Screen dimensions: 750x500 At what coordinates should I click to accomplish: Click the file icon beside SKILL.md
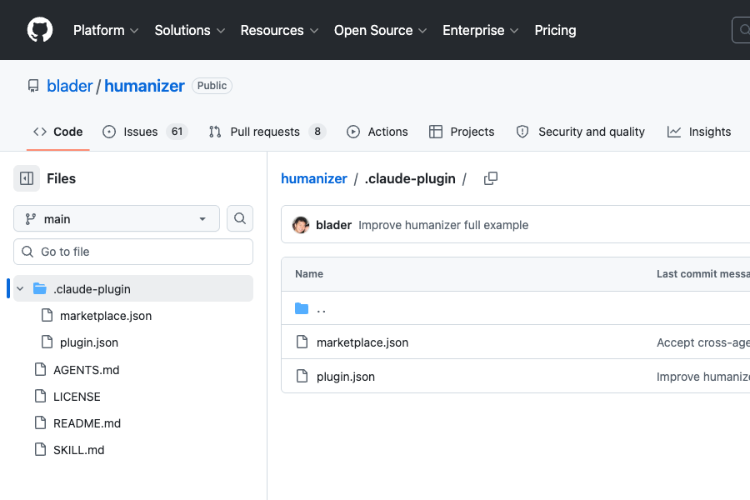[41, 450]
